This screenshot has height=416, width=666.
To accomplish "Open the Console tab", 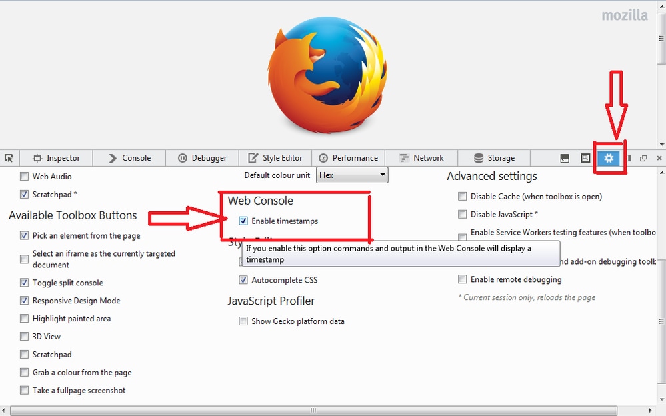I will click(x=129, y=158).
